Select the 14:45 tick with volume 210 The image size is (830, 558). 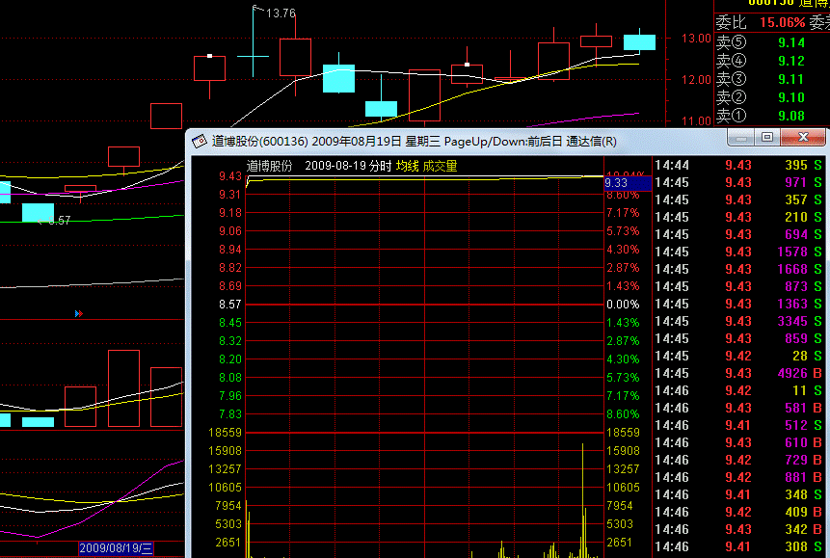click(x=739, y=218)
